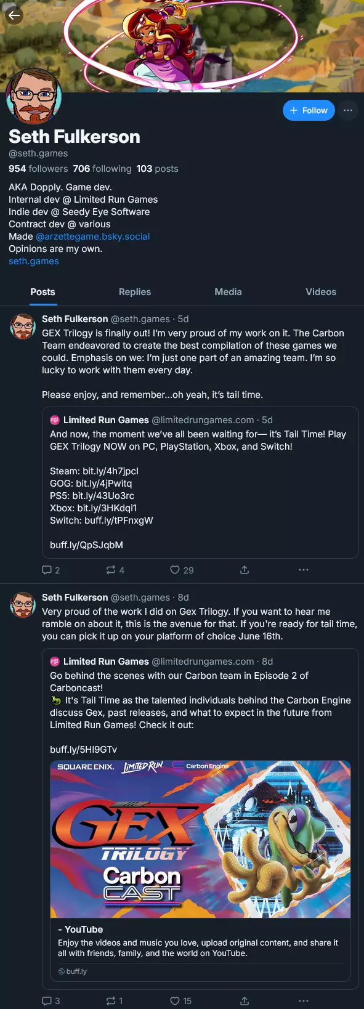Follow Seth Fulkerson
364x1009 pixels.
coord(309,110)
